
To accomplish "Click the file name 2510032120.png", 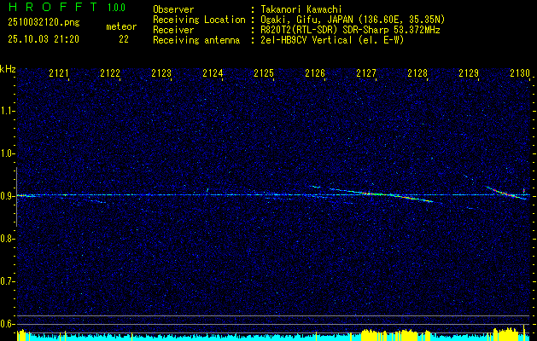I will click(44, 23).
